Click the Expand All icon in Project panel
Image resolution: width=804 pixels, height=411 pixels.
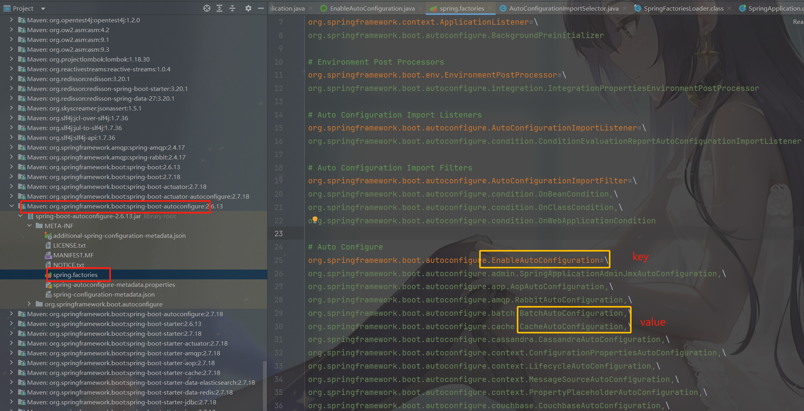click(219, 8)
